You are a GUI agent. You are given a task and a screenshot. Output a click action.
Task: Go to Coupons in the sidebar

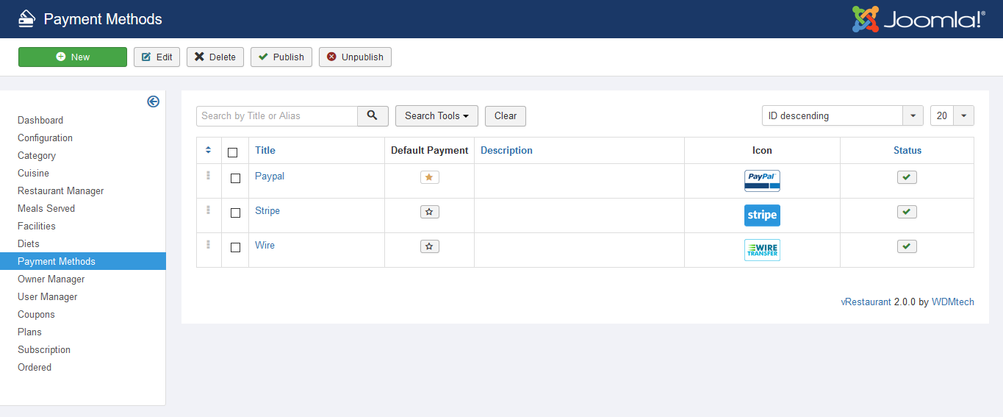[x=36, y=314]
